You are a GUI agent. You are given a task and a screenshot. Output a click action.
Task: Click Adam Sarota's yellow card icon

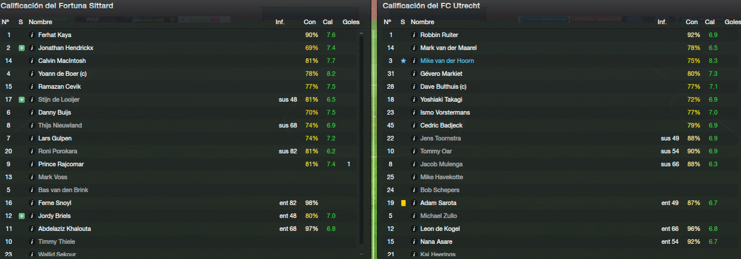point(403,203)
